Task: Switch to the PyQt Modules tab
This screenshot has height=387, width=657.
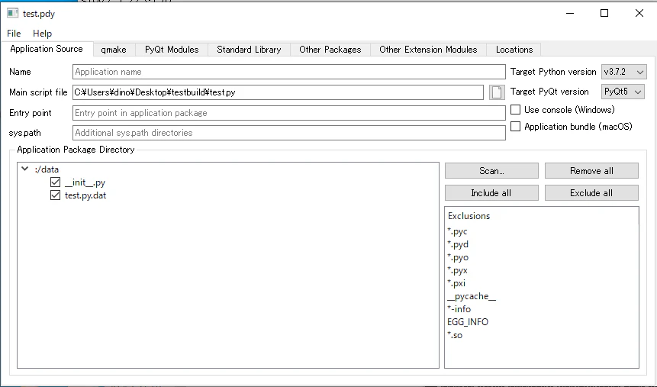Action: (172, 50)
